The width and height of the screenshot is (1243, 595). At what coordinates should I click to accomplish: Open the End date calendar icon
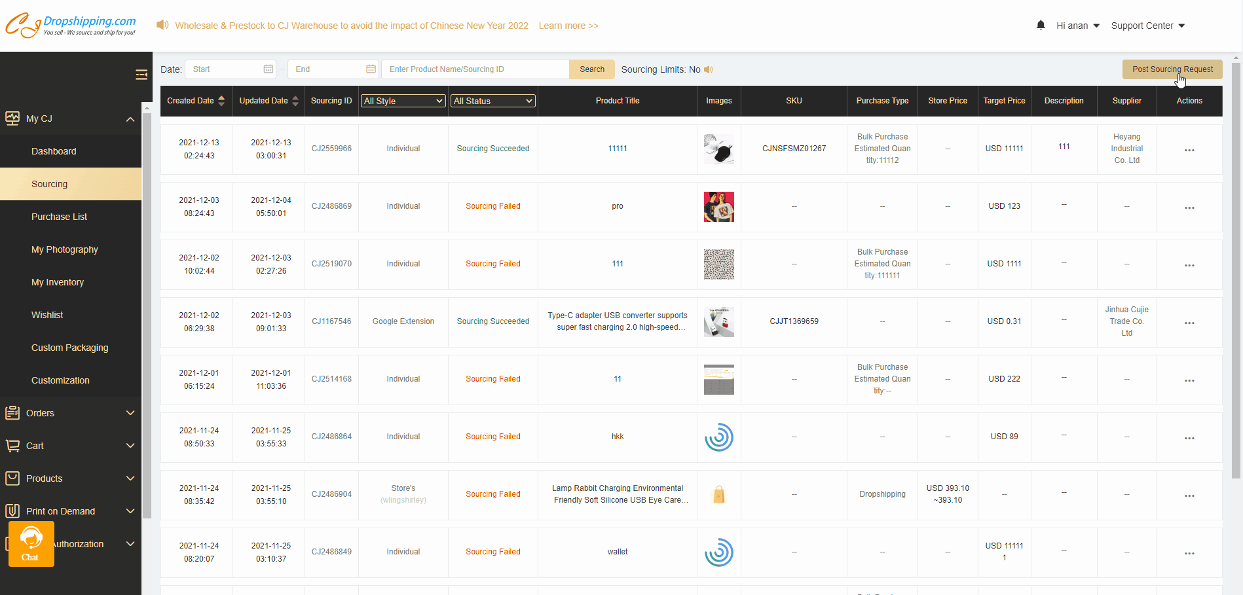pyautogui.click(x=371, y=69)
